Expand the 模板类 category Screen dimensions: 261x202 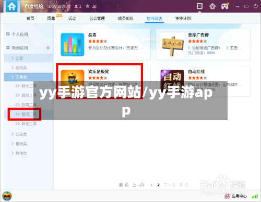(x=19, y=144)
